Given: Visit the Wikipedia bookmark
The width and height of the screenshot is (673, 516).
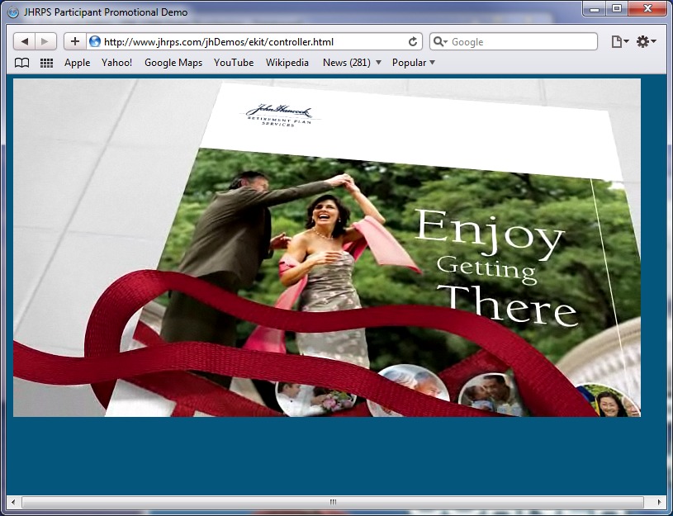Looking at the screenshot, I should pyautogui.click(x=287, y=63).
